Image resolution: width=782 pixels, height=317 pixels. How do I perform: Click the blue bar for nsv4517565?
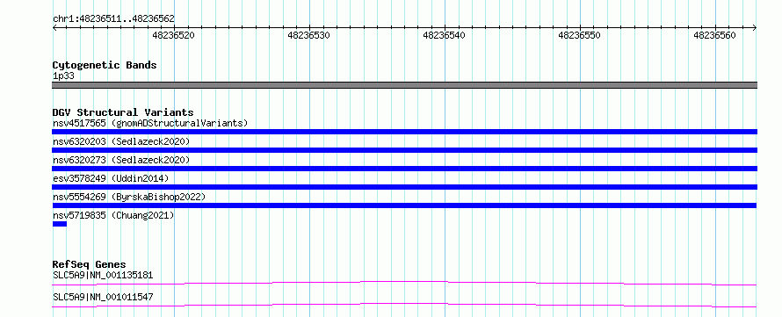(404, 132)
